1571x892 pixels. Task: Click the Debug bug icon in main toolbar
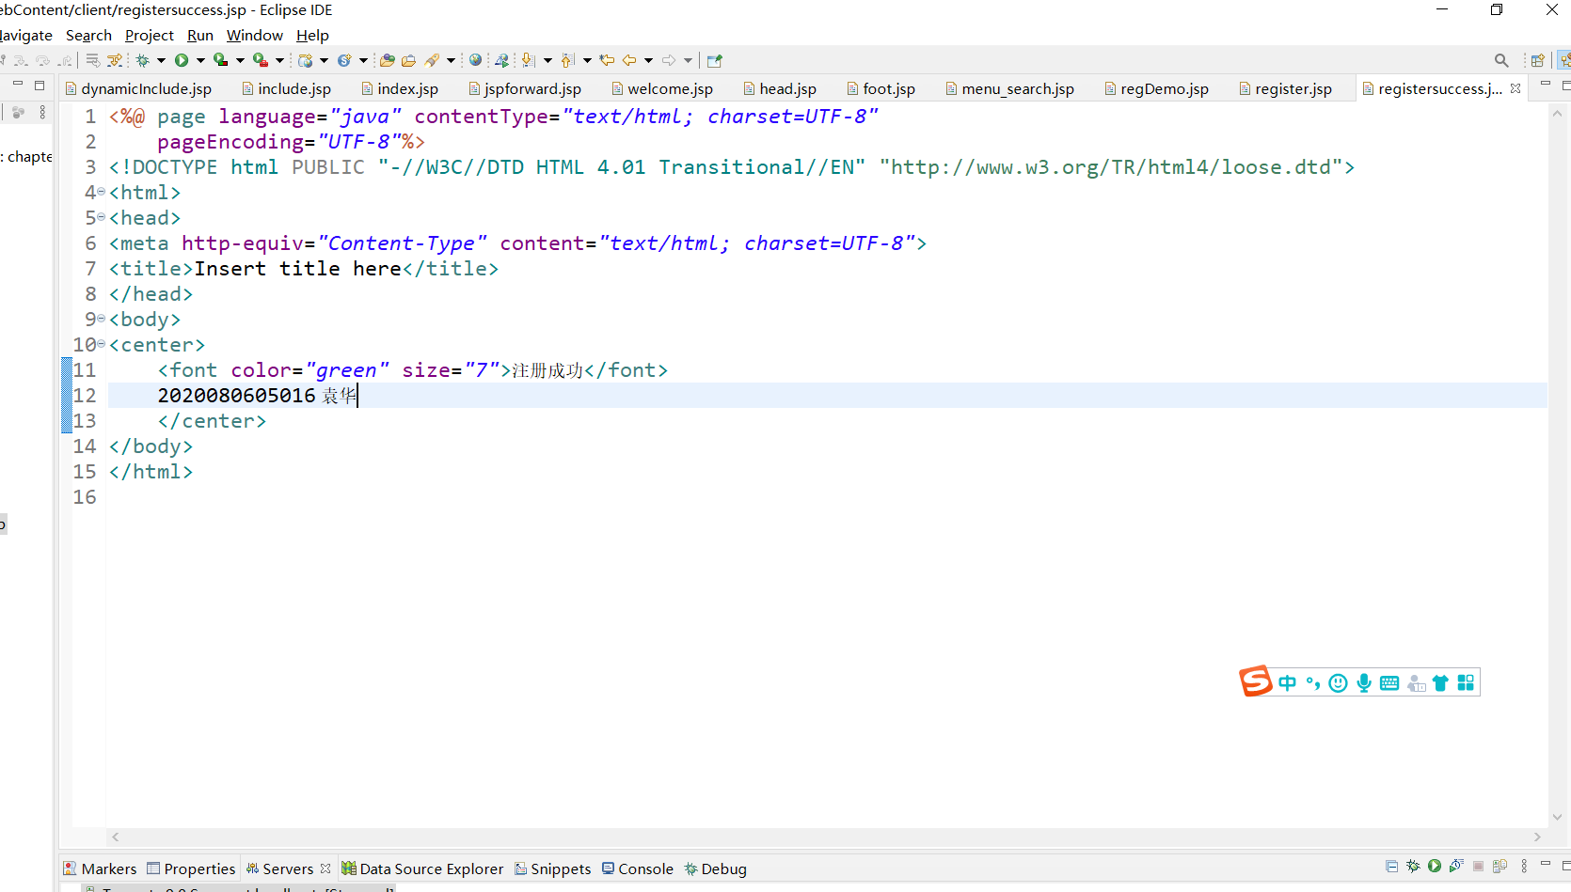(143, 60)
